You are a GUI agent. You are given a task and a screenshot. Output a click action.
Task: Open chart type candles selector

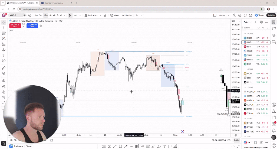70,15
